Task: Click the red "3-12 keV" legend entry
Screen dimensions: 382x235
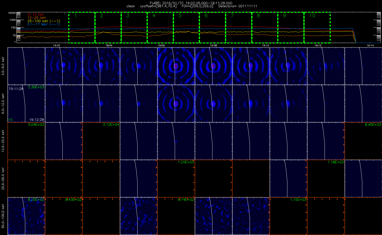Action: (x=35, y=14)
